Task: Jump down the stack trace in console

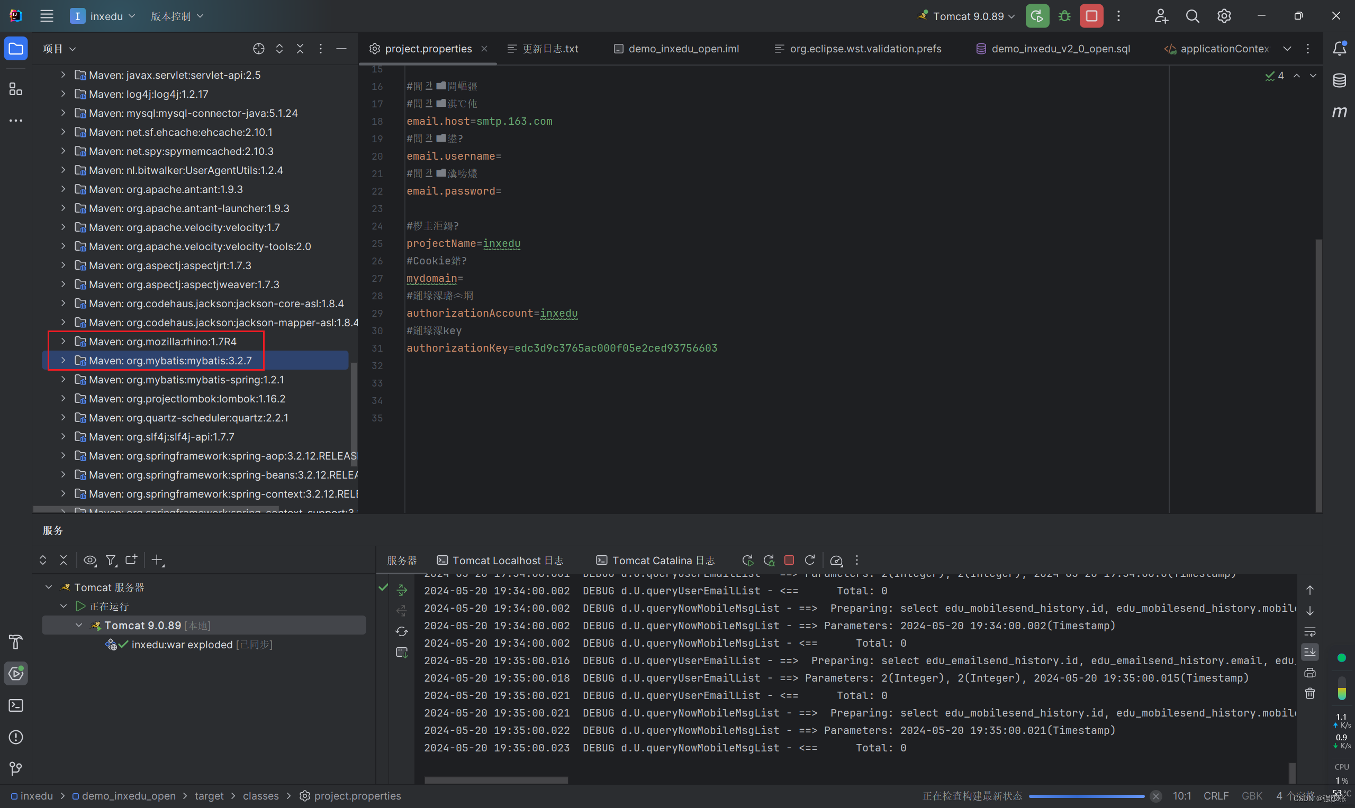Action: (x=1311, y=611)
